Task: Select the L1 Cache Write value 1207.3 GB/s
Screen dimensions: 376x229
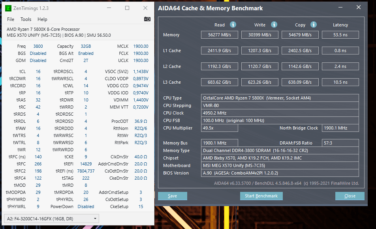Action: click(260, 51)
